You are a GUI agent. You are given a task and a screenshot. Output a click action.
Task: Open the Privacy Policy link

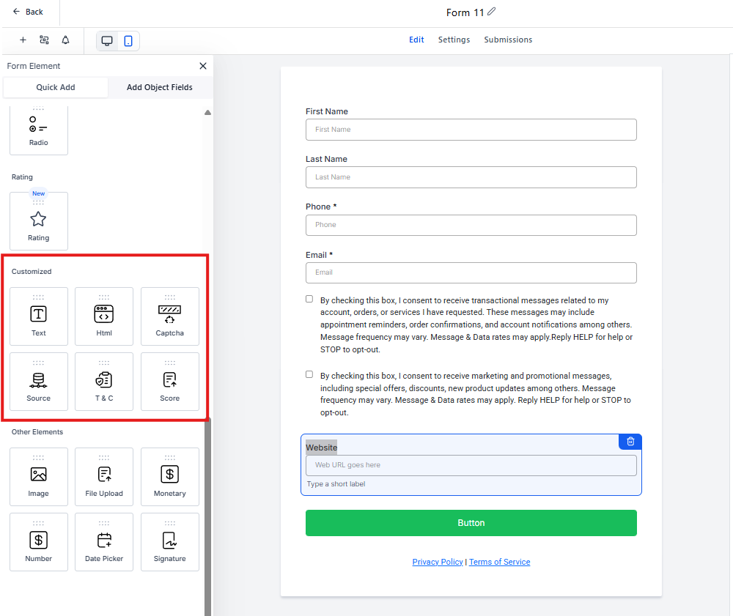(x=438, y=562)
